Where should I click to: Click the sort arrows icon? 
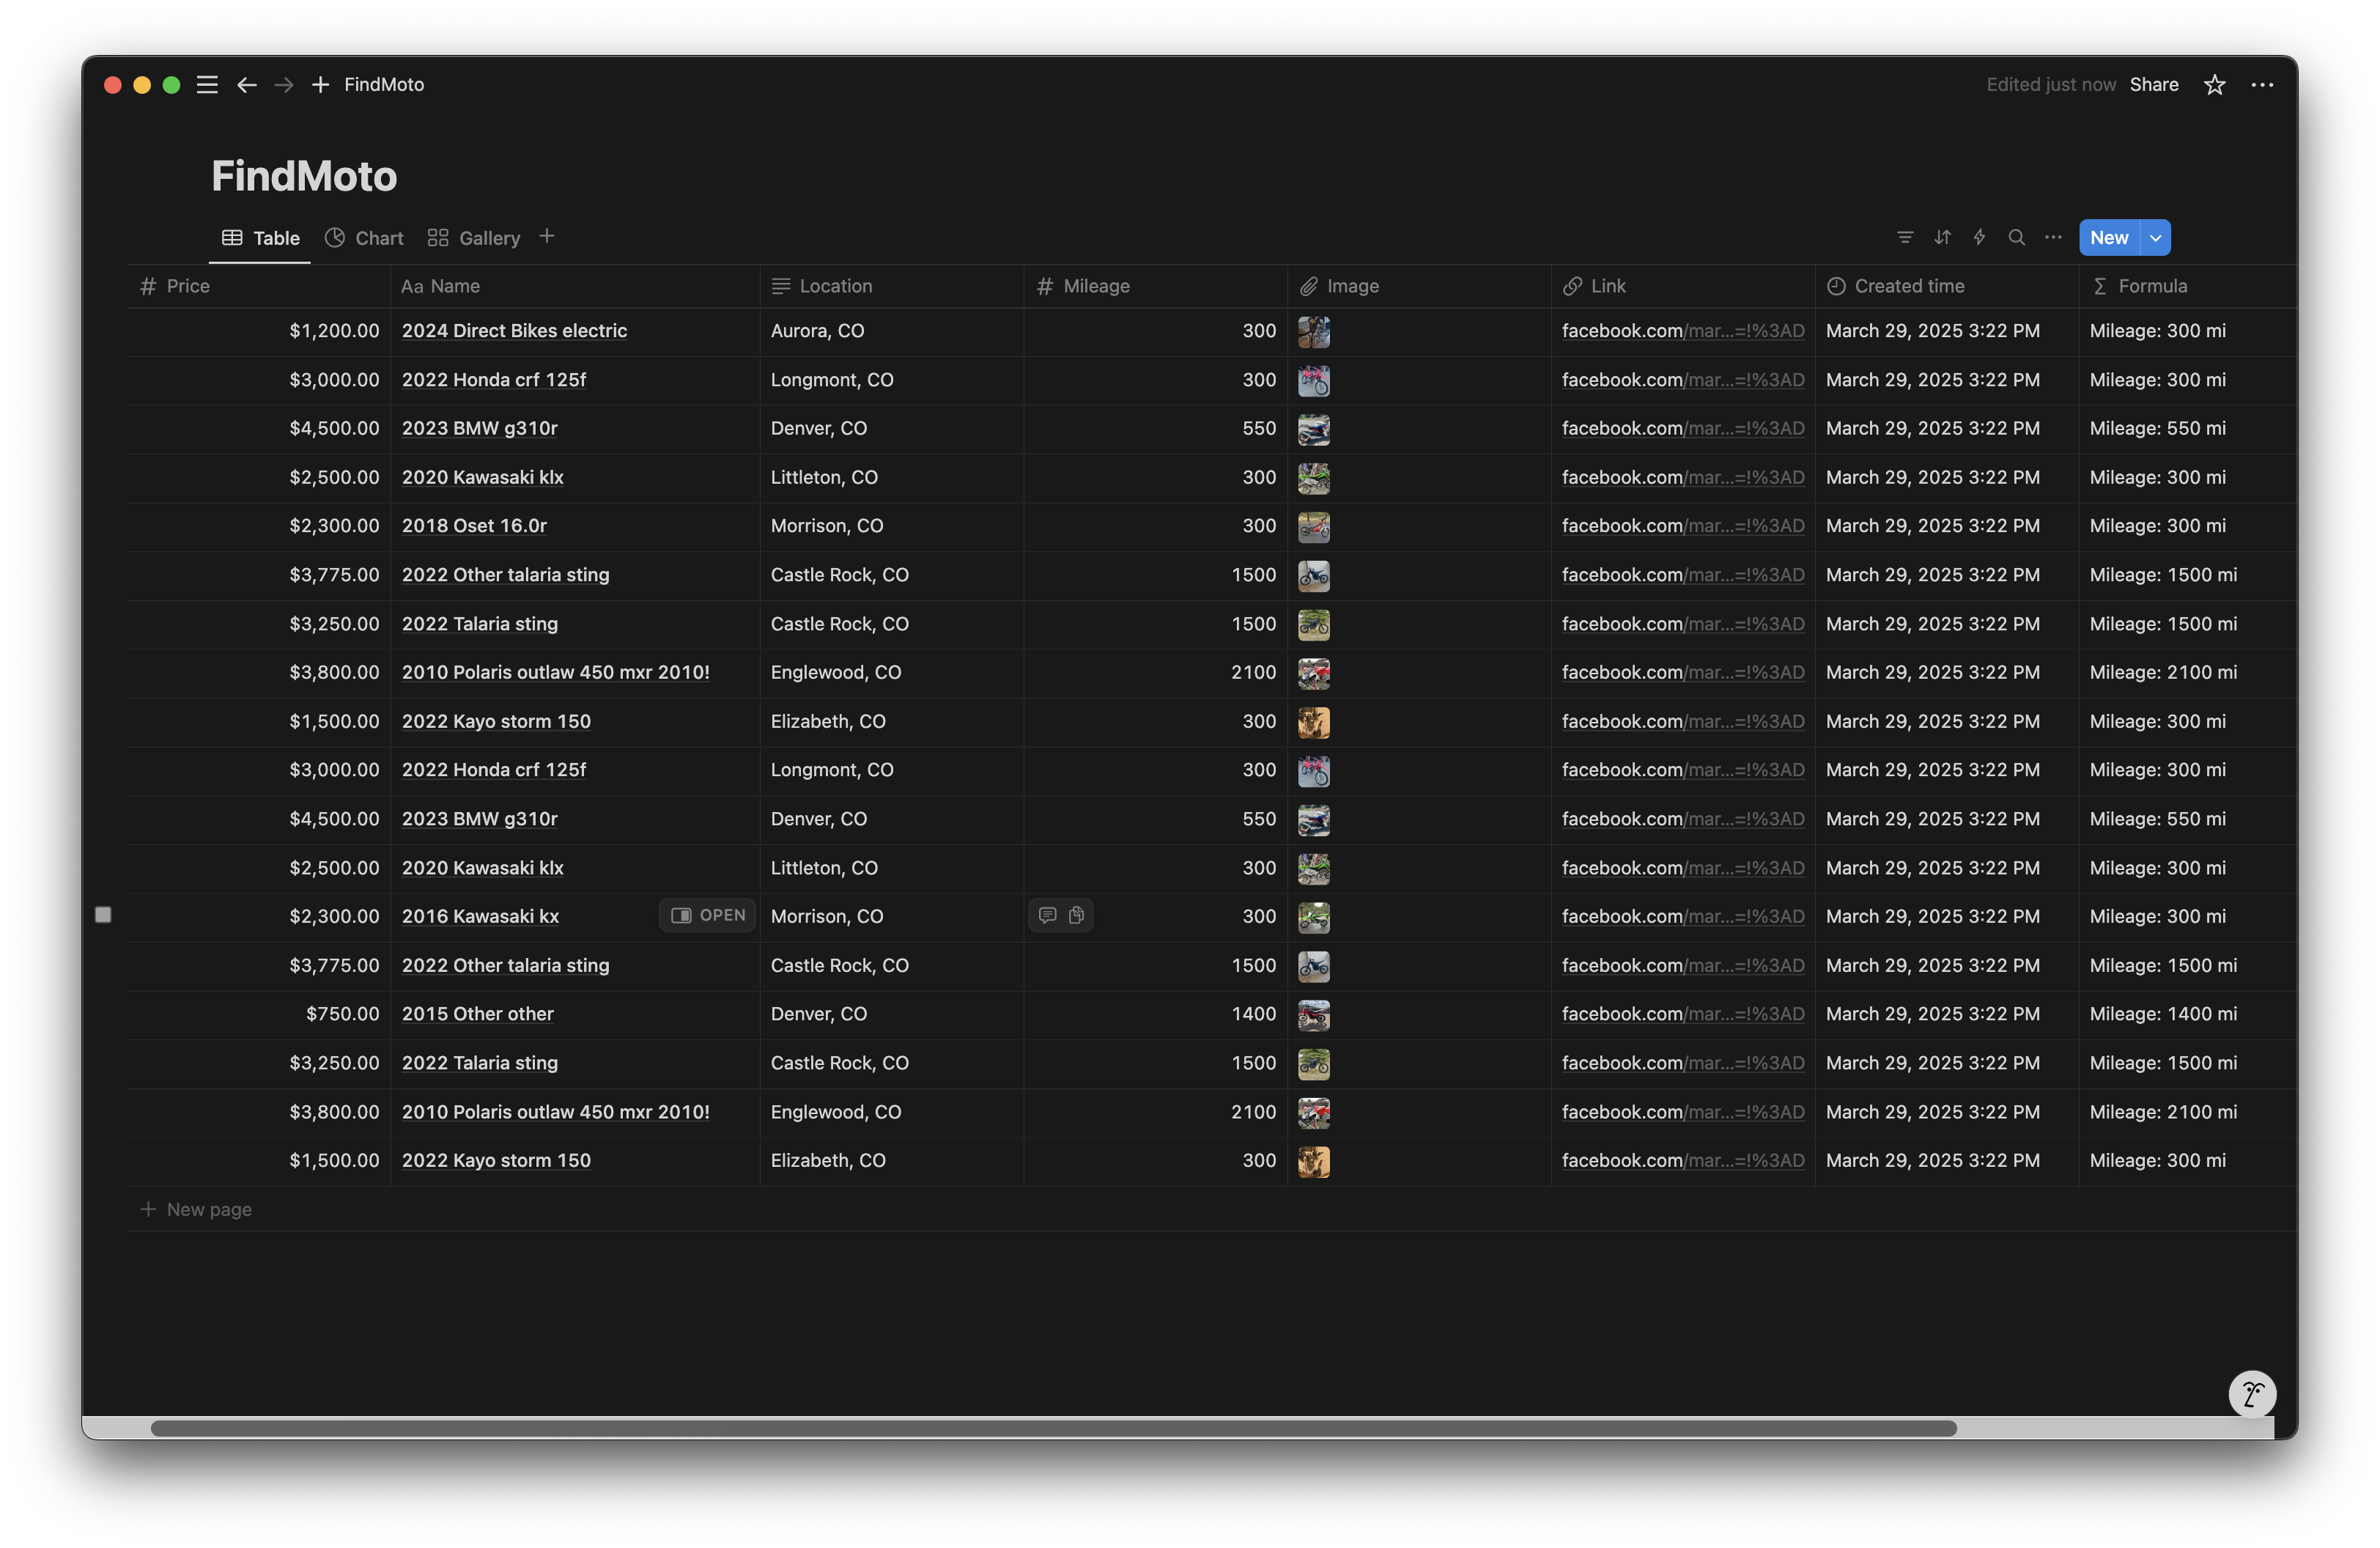click(1942, 237)
